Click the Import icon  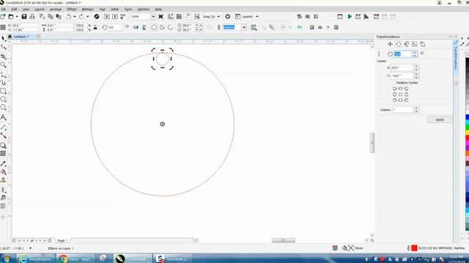tap(106, 17)
